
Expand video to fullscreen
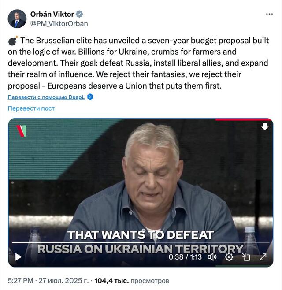tap(263, 257)
